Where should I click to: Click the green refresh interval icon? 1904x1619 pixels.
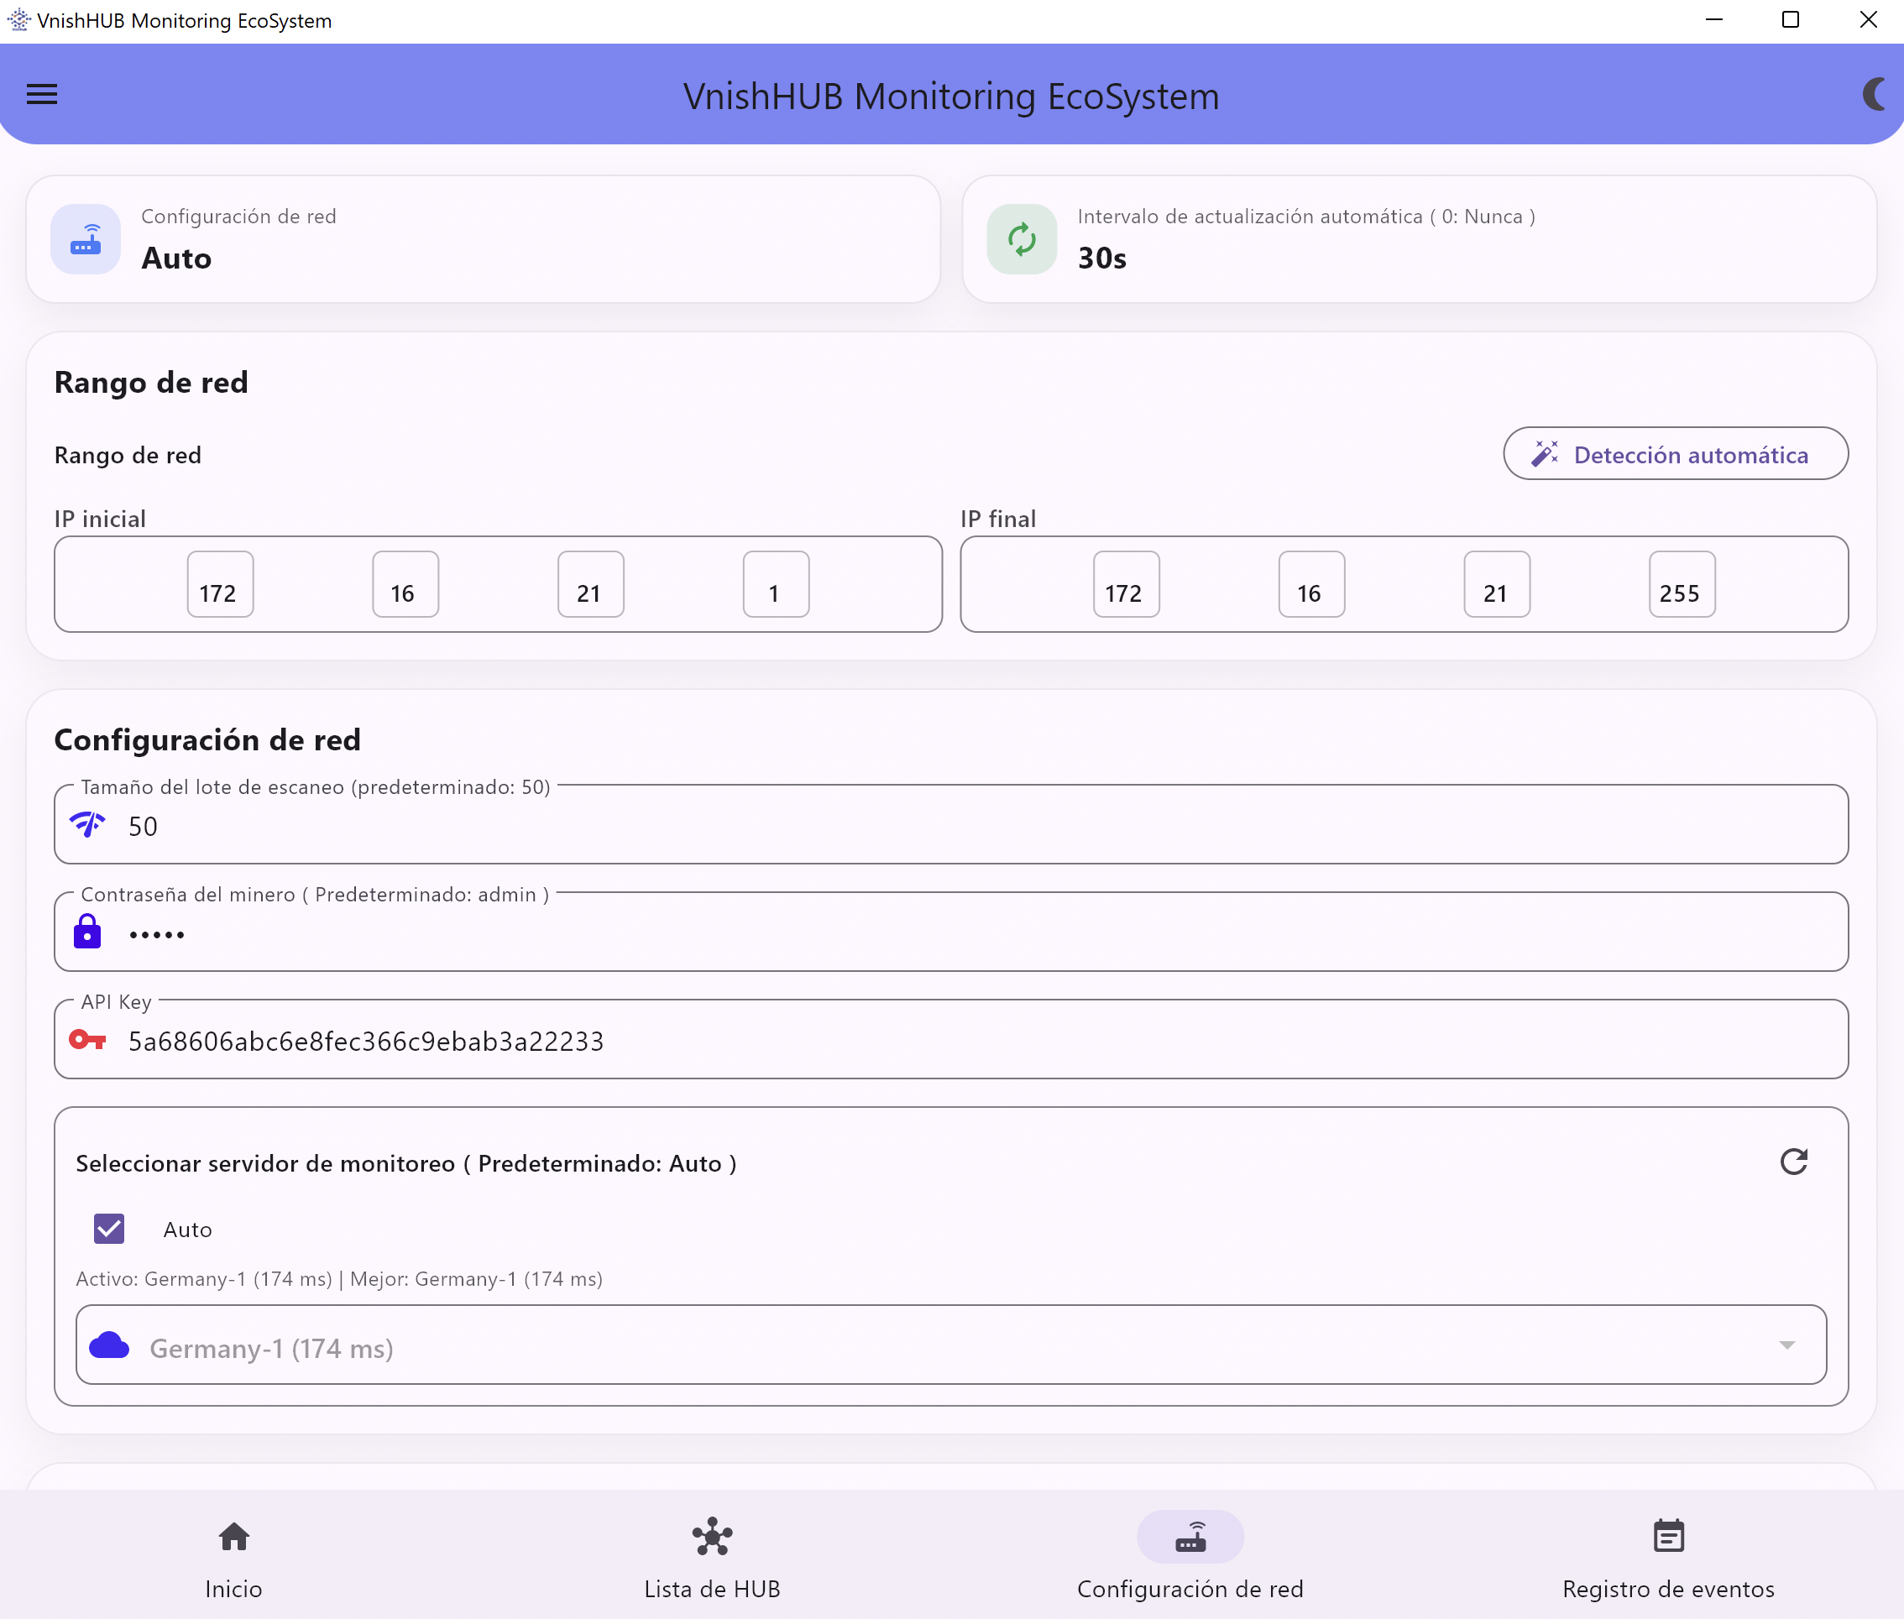click(x=1022, y=239)
